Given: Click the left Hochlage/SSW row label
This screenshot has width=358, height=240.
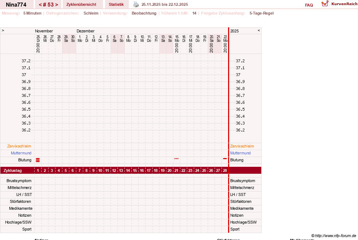Looking at the screenshot, I should pyautogui.click(x=18, y=222).
